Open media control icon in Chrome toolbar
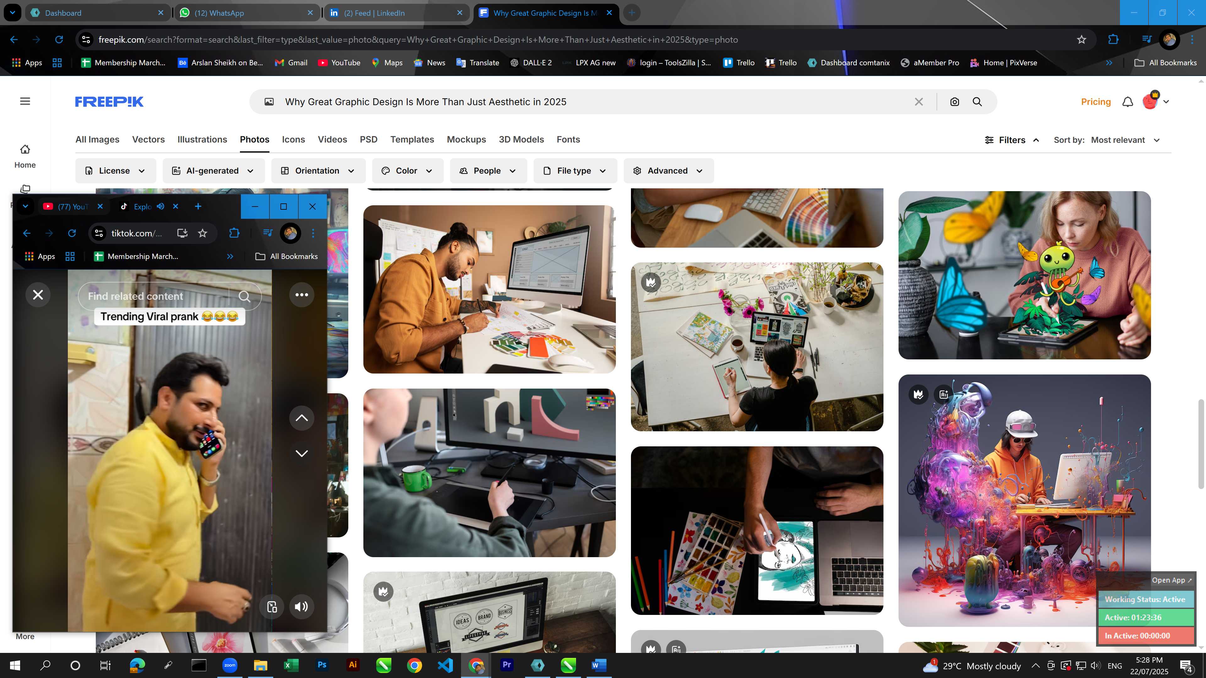Image resolution: width=1206 pixels, height=678 pixels. tap(1146, 39)
